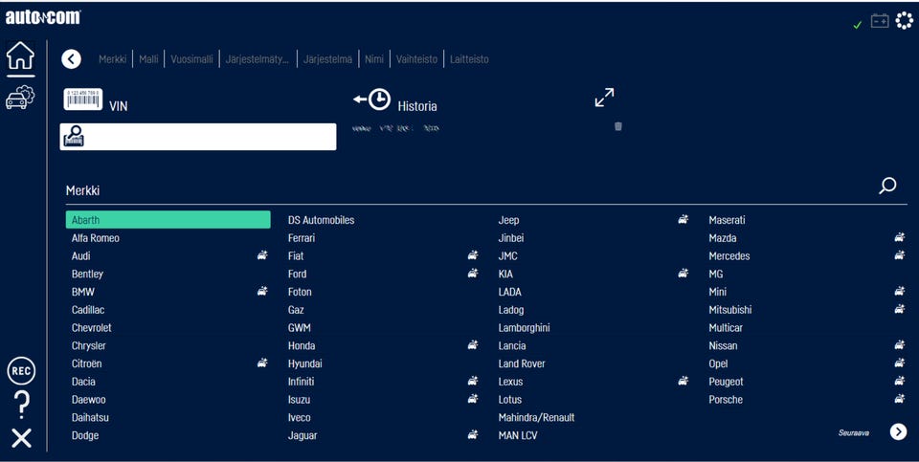Select Iveco brand
919x462 pixels.
click(299, 417)
